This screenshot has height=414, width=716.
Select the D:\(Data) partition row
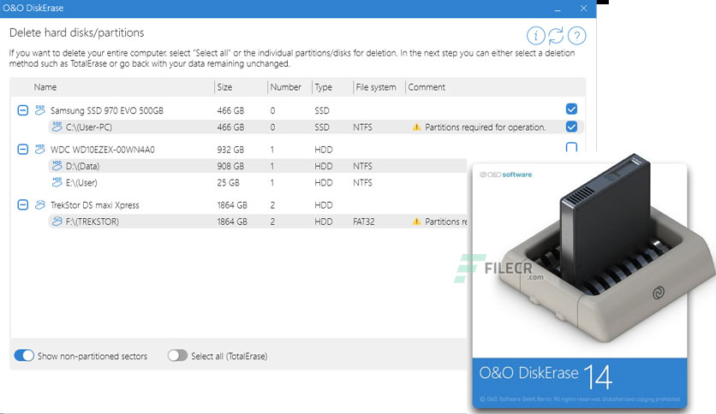(x=258, y=166)
